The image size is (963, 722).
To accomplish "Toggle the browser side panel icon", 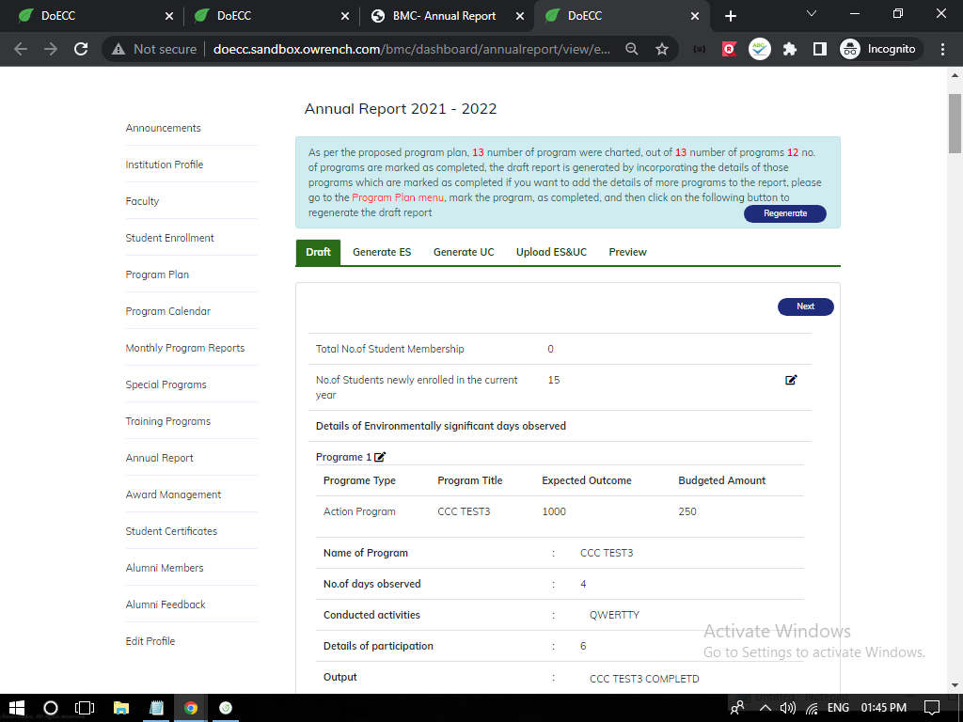I will click(819, 49).
